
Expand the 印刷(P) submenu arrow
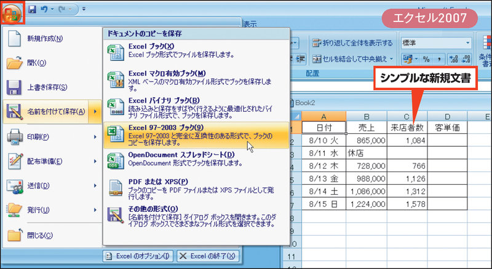tap(95, 137)
